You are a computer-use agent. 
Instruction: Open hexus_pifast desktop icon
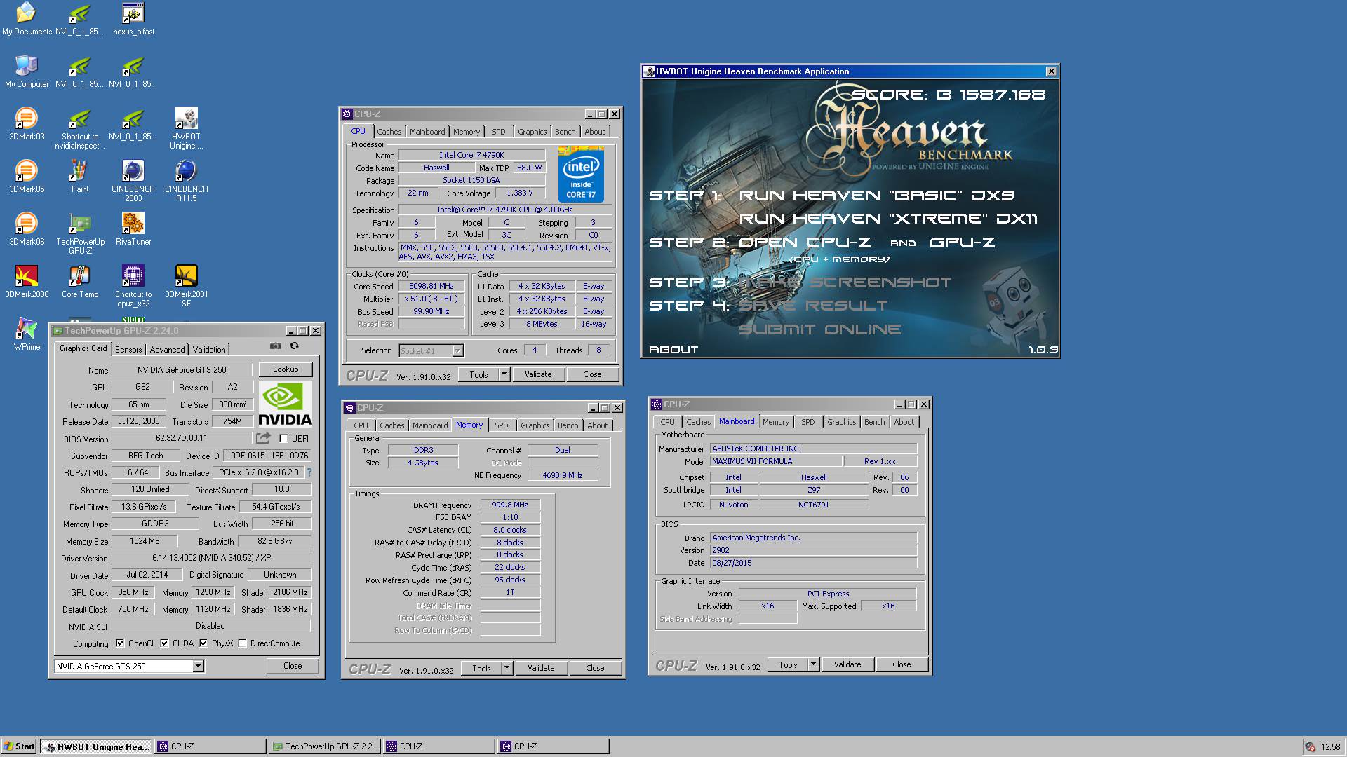click(133, 19)
